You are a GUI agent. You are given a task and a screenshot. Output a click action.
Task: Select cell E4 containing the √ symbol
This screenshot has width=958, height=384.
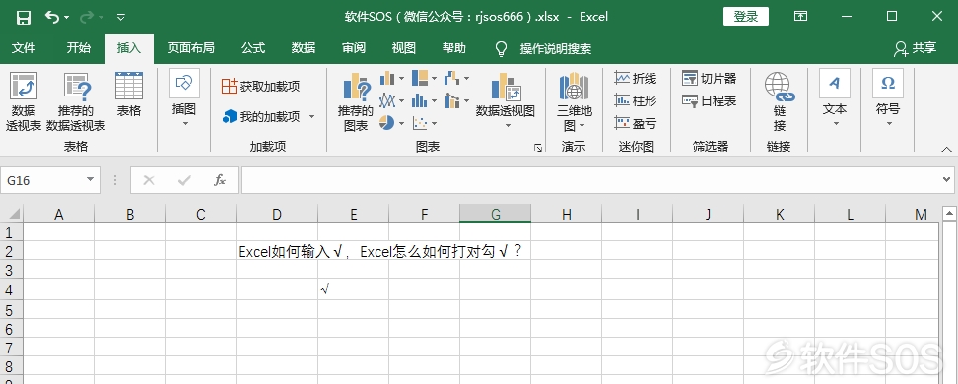coord(353,289)
